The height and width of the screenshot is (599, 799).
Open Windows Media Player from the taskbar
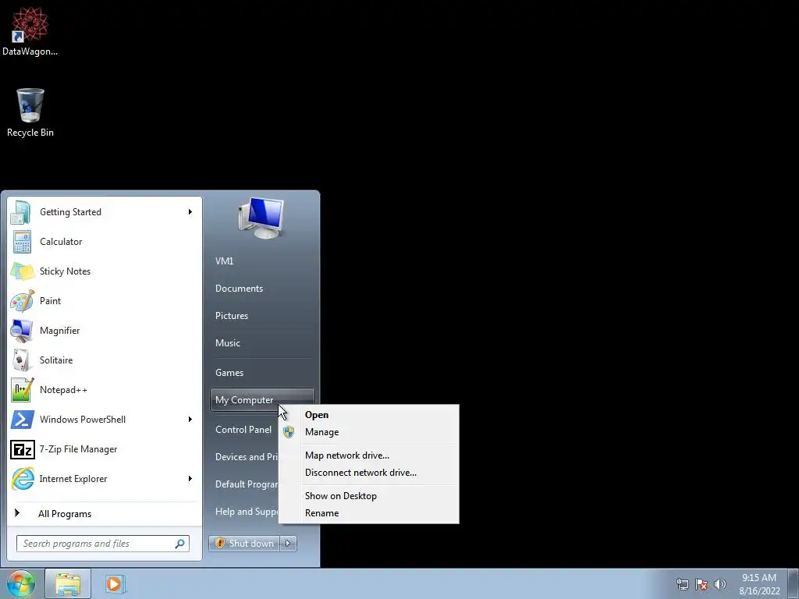pos(115,583)
